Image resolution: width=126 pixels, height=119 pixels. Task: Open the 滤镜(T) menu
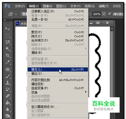coord(104,6)
